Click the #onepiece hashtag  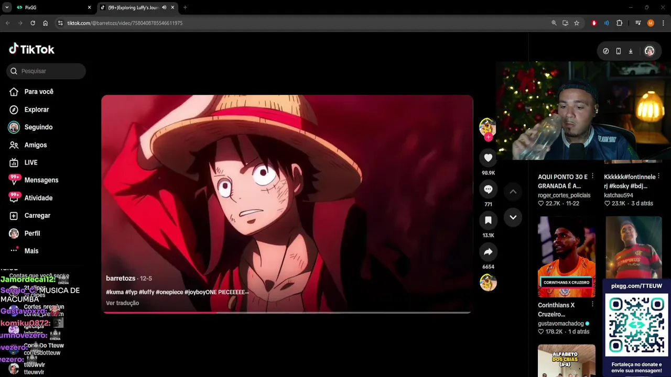click(169, 292)
